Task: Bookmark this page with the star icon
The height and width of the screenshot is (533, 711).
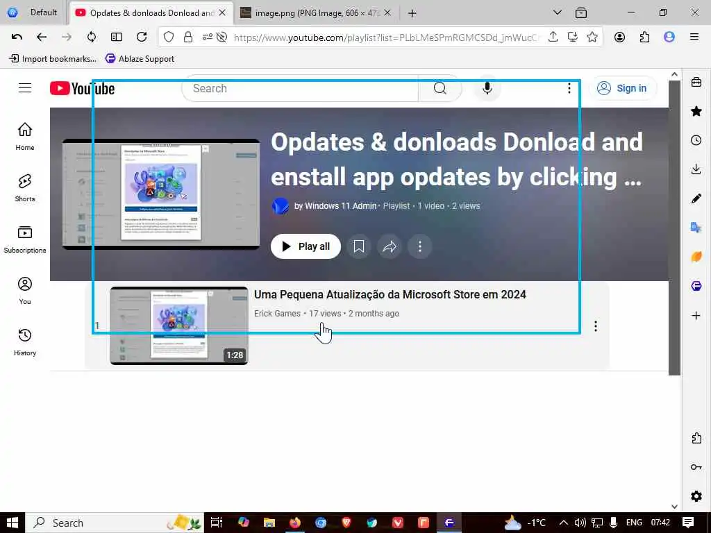Action: [592, 37]
